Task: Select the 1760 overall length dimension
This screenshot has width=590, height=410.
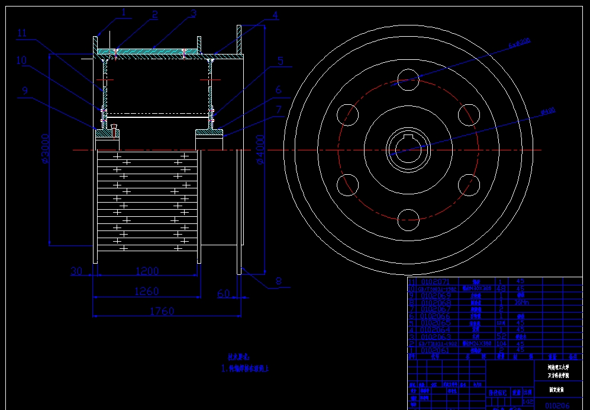Action: [x=162, y=311]
